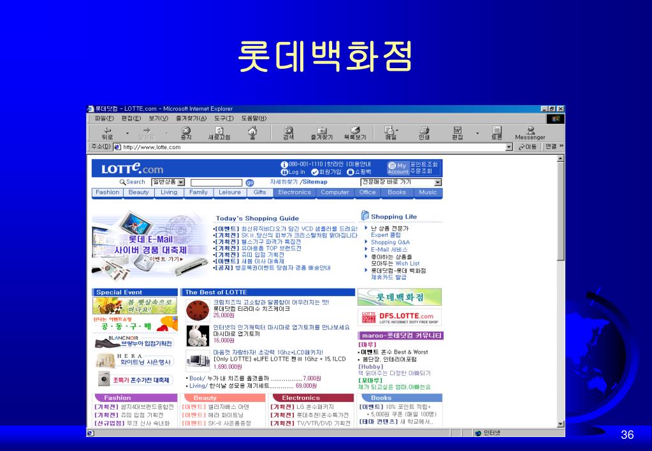Open the Edit button dropdown arrow
This screenshot has height=451, width=652.
(x=477, y=133)
